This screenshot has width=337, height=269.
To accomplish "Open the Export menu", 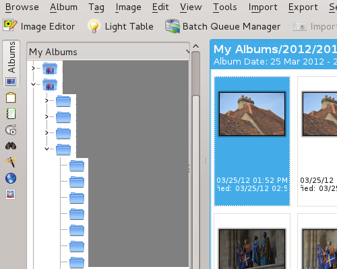I will 303,7.
